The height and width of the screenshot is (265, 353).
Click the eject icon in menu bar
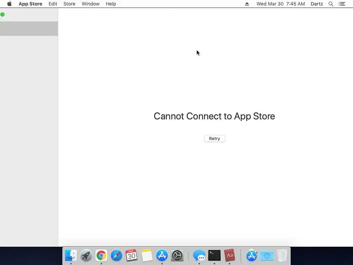click(247, 4)
